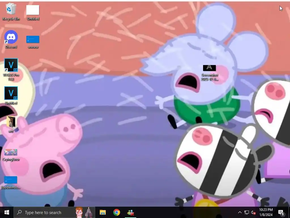290x218 pixels.
Task: Open the wtf folder icon
Action: 11,124
